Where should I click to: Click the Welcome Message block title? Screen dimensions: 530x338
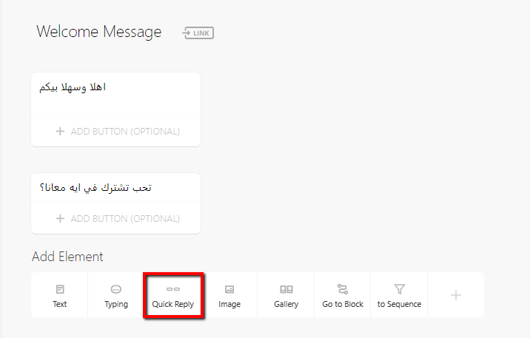pos(99,32)
